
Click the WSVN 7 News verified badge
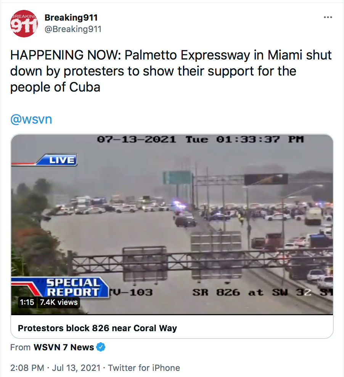coord(101,347)
